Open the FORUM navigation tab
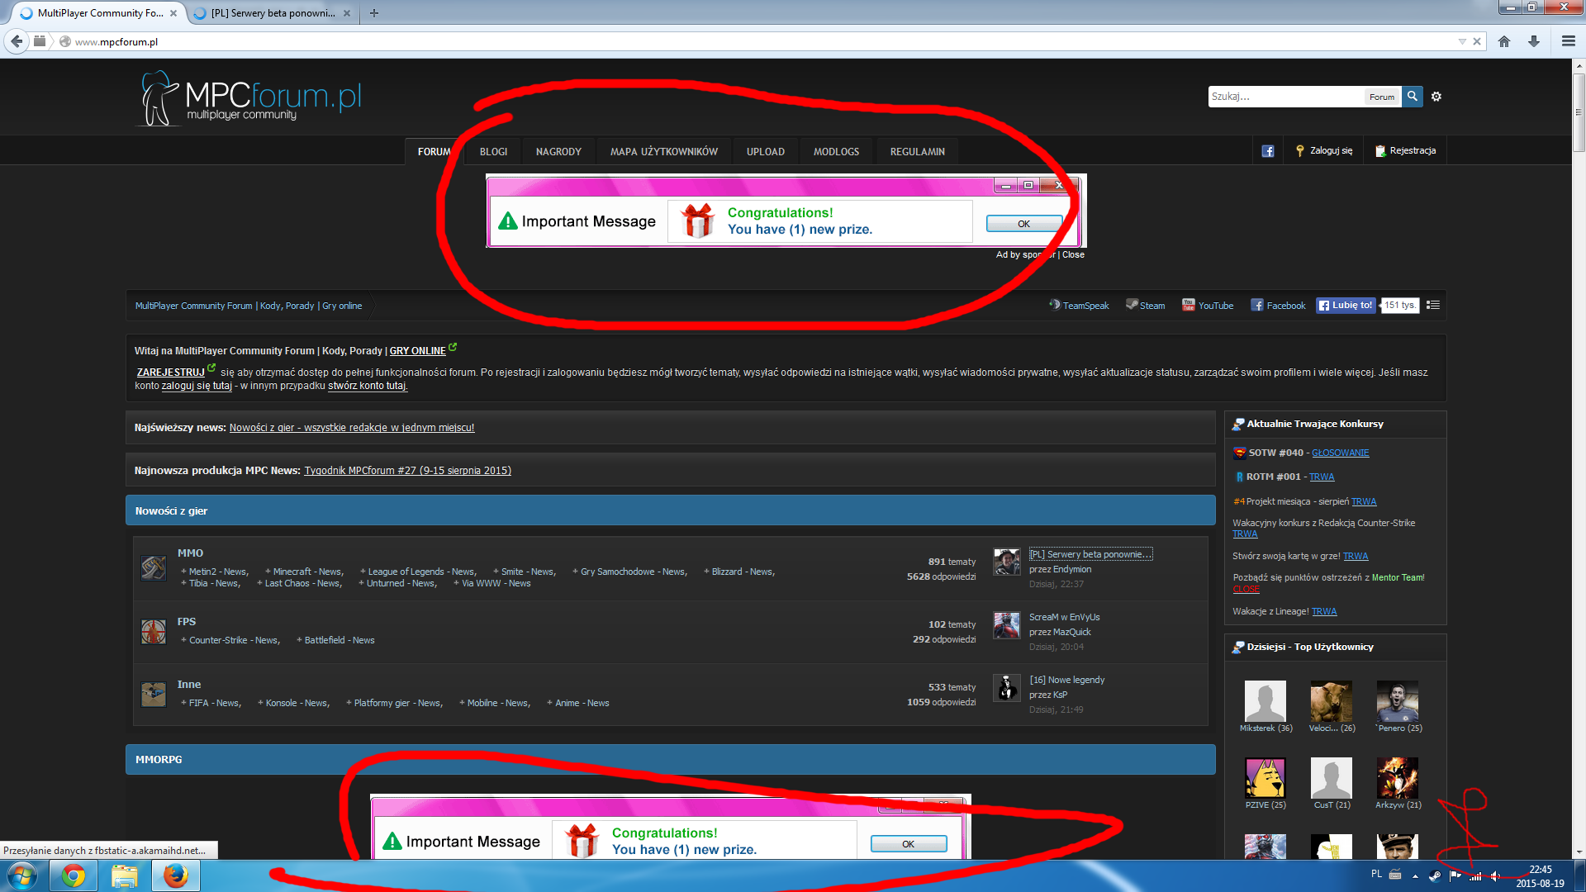The image size is (1586, 892). (434, 152)
